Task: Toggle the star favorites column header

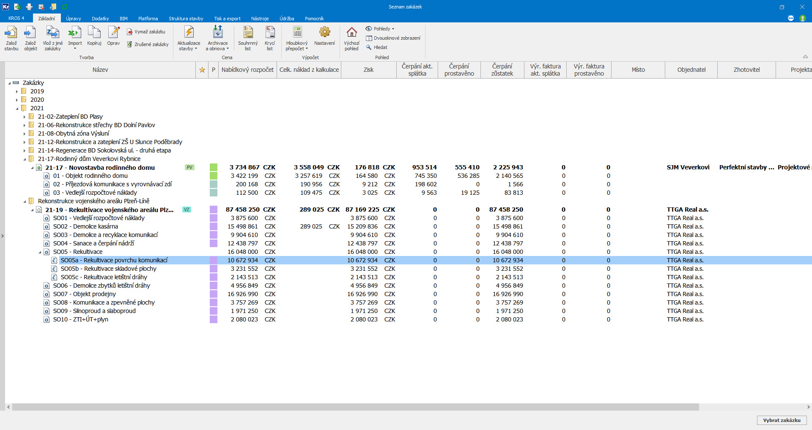Action: [202, 70]
